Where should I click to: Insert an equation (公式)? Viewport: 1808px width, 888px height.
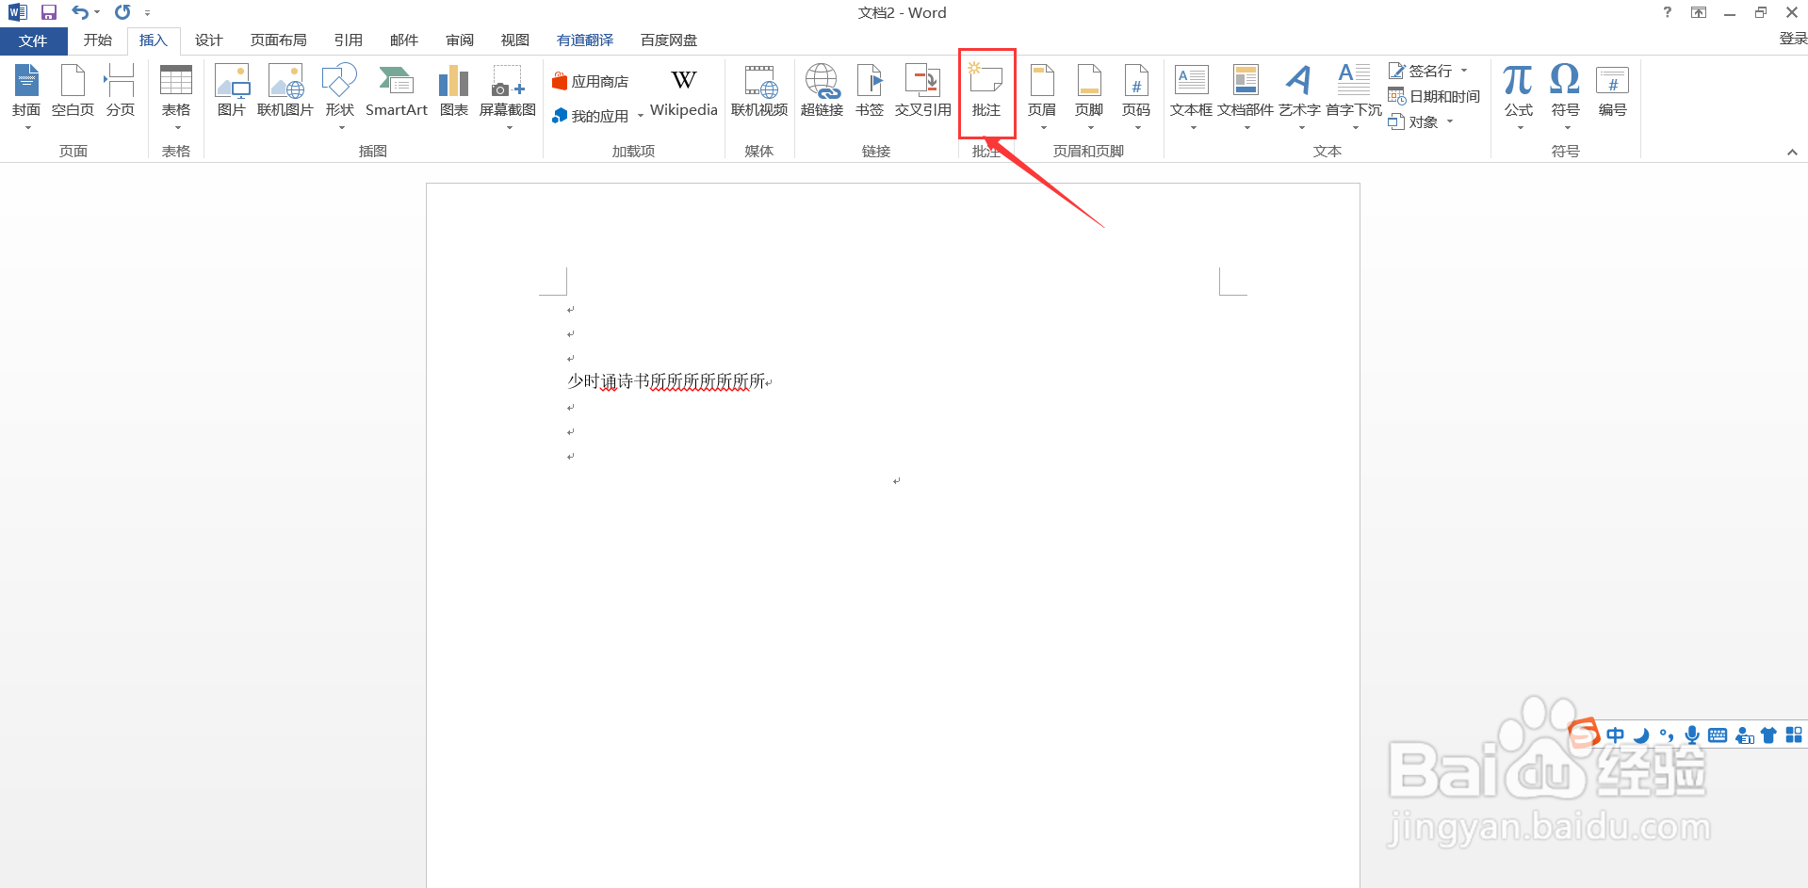(1518, 95)
